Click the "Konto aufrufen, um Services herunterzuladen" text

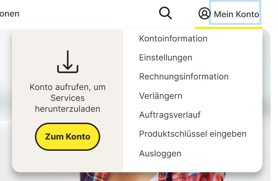coord(67,98)
